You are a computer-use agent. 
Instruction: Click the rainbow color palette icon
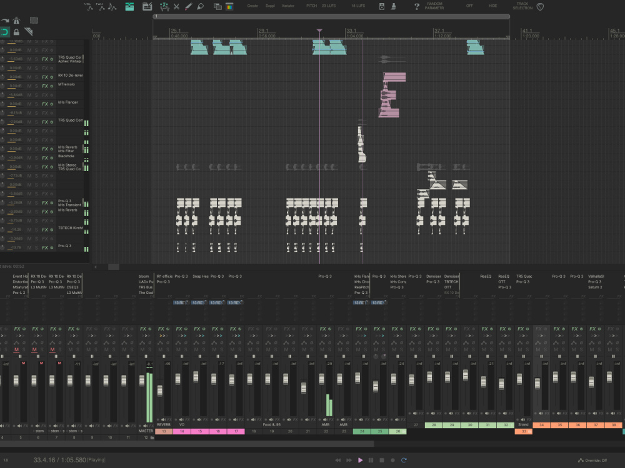tap(229, 6)
